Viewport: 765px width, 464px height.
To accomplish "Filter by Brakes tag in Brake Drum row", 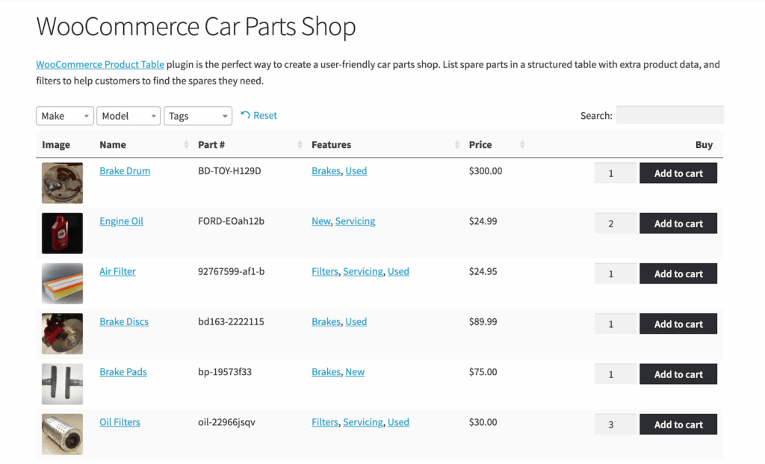I will click(x=326, y=171).
